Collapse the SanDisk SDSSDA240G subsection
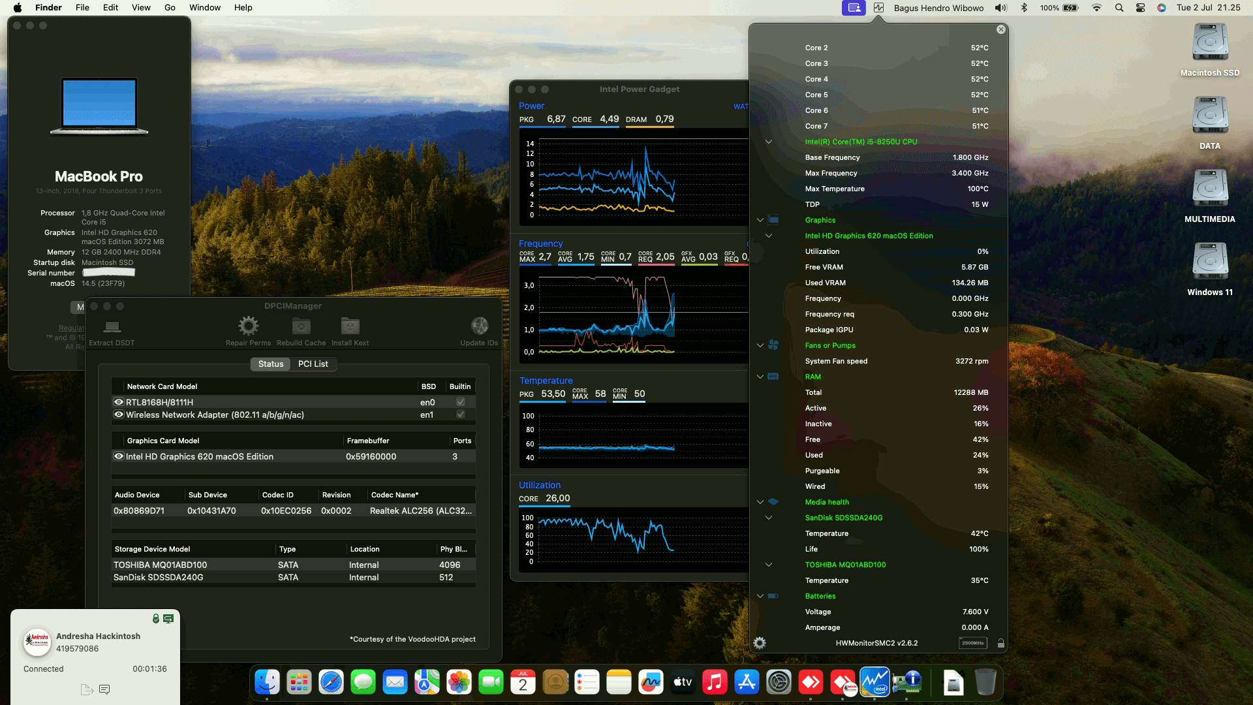1253x705 pixels. click(x=769, y=518)
